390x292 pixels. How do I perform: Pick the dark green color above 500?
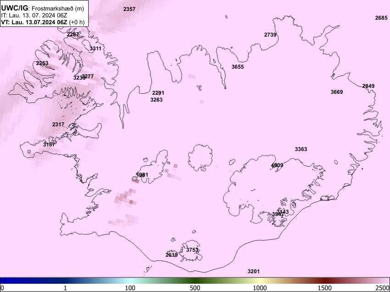(195, 281)
